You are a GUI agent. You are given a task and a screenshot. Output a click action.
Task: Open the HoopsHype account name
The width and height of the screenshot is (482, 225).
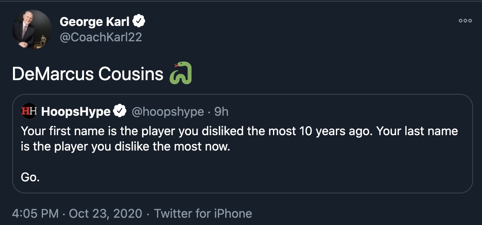(76, 112)
